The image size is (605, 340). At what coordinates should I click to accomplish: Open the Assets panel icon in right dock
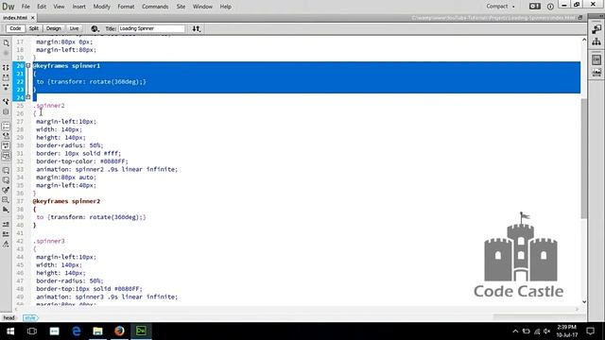596,72
